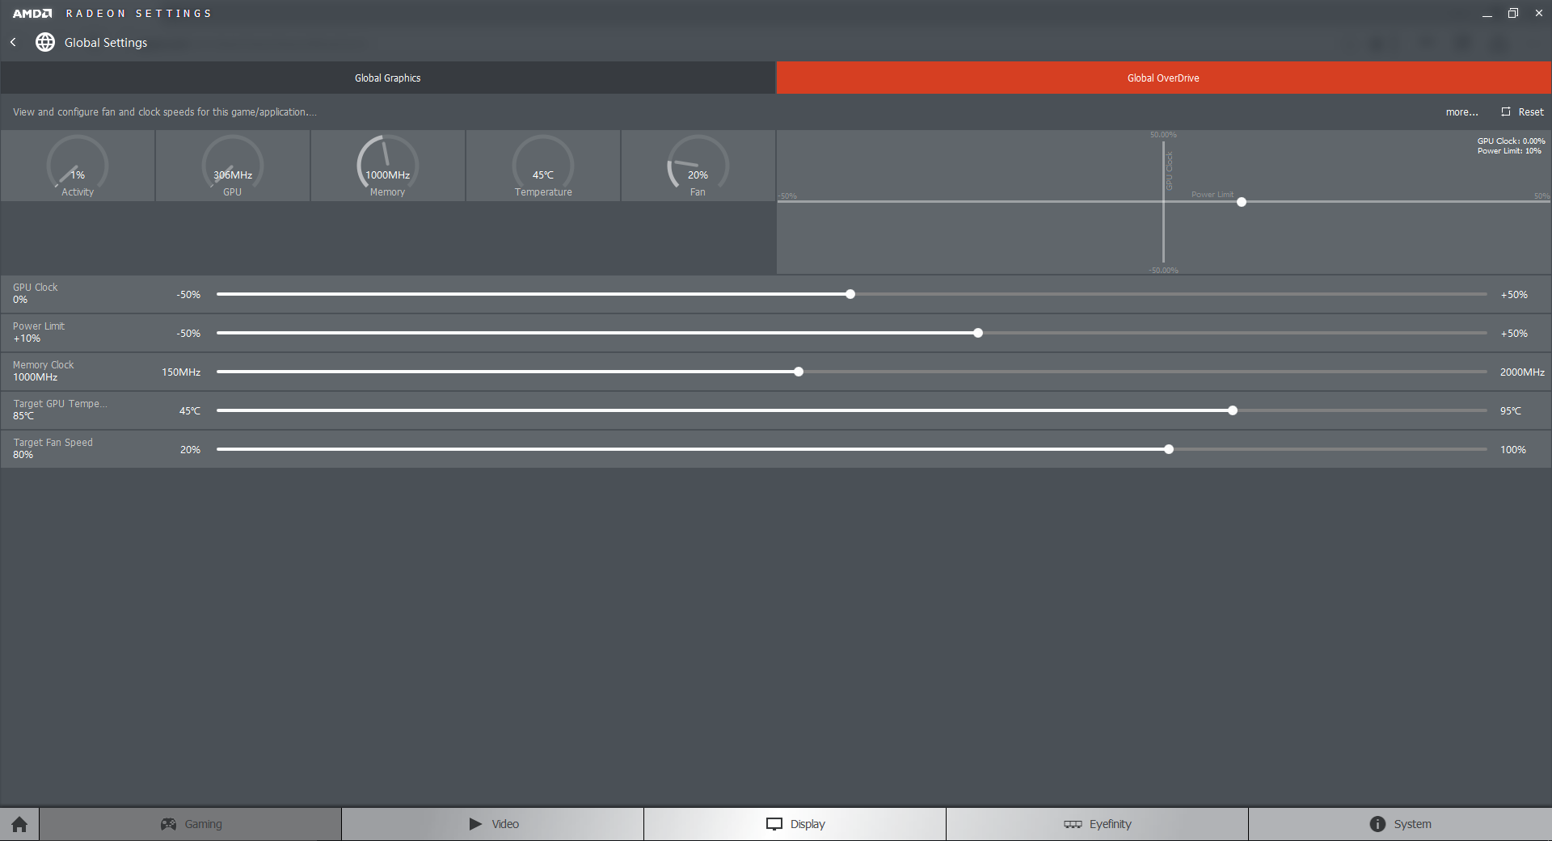Click the Power Limit slider handle
This screenshot has height=841, width=1552.
978,333
